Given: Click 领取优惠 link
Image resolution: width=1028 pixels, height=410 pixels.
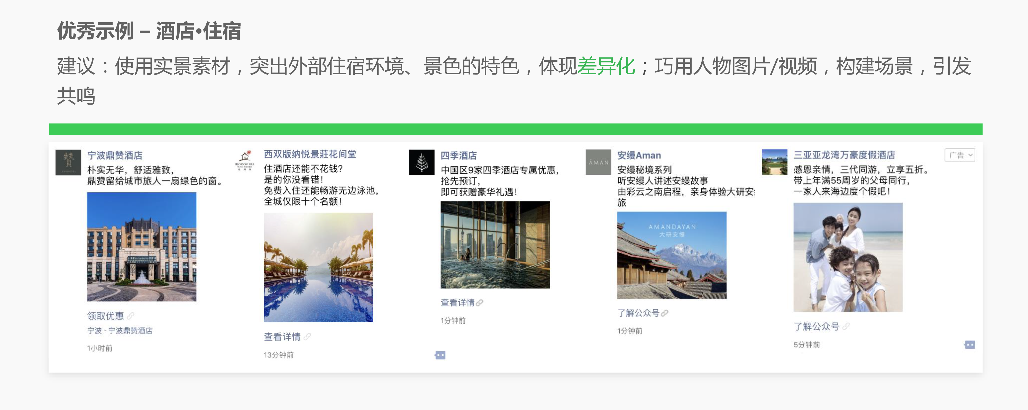Looking at the screenshot, I should (x=105, y=316).
